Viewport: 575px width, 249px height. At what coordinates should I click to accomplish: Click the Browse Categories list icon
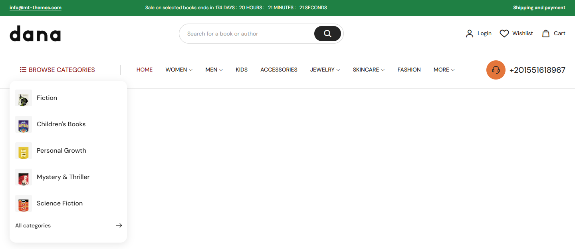pos(23,70)
